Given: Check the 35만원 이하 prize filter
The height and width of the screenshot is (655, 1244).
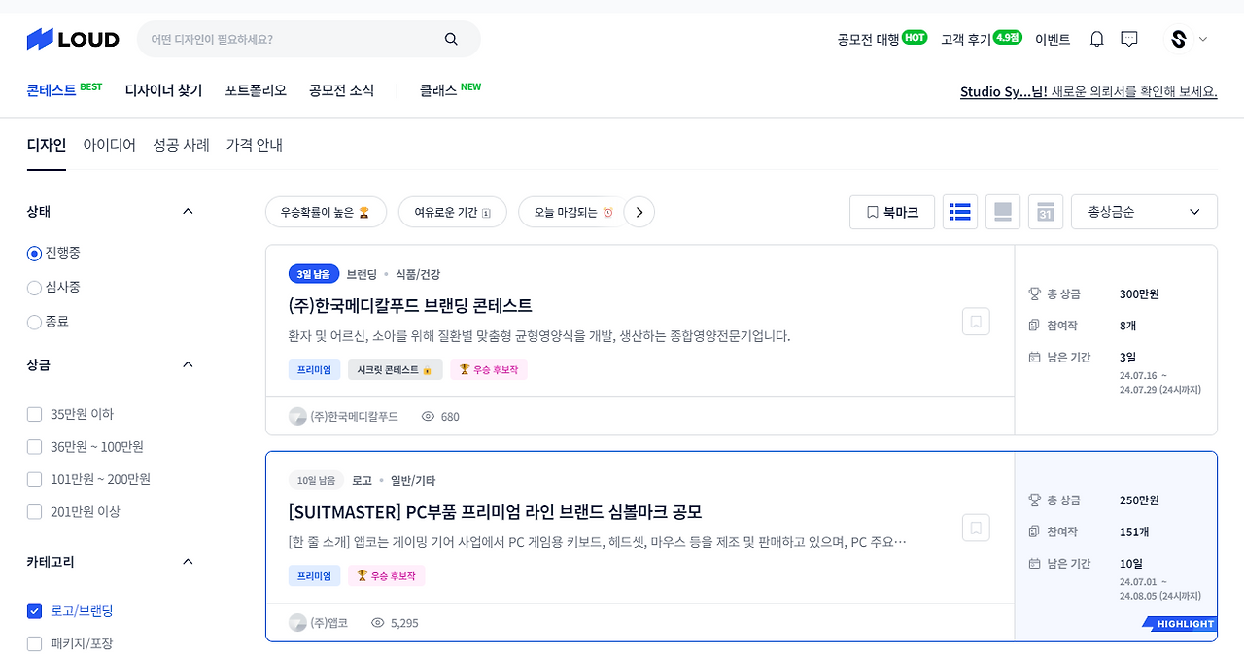Looking at the screenshot, I should pyautogui.click(x=34, y=413).
